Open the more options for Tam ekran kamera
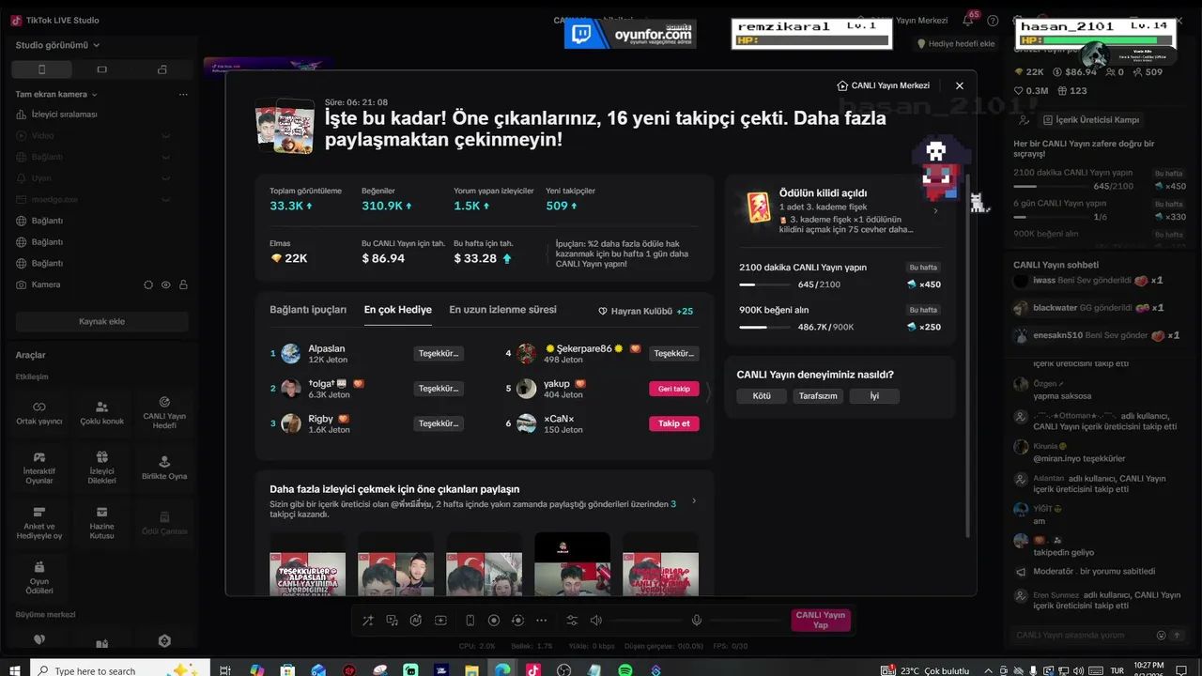This screenshot has height=676, width=1202. click(183, 94)
